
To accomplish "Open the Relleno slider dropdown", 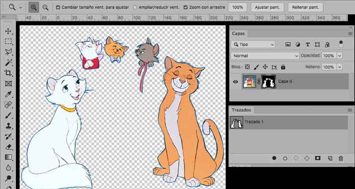I will 339,67.
